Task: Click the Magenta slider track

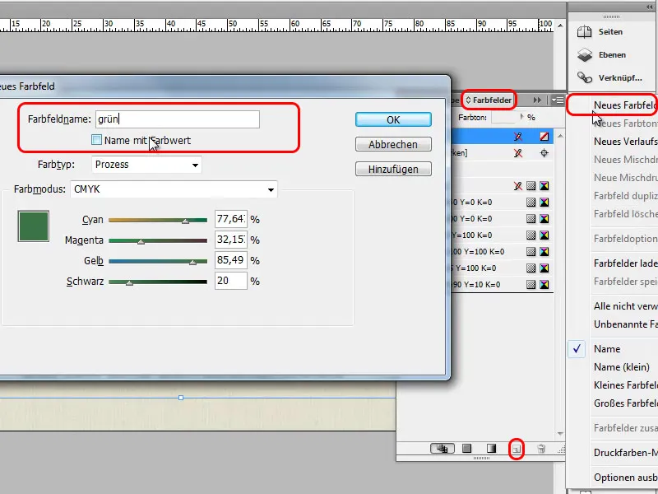Action: pos(158,240)
